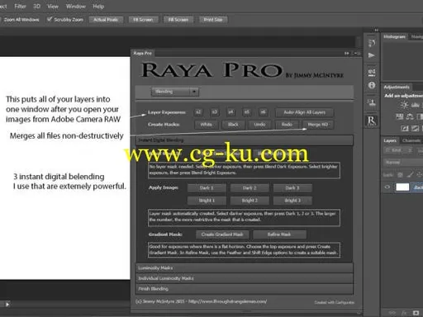The width and height of the screenshot is (423, 317).
Task: Add a Brightness/Contrast adjustment (sun icon)
Action: 404,105
